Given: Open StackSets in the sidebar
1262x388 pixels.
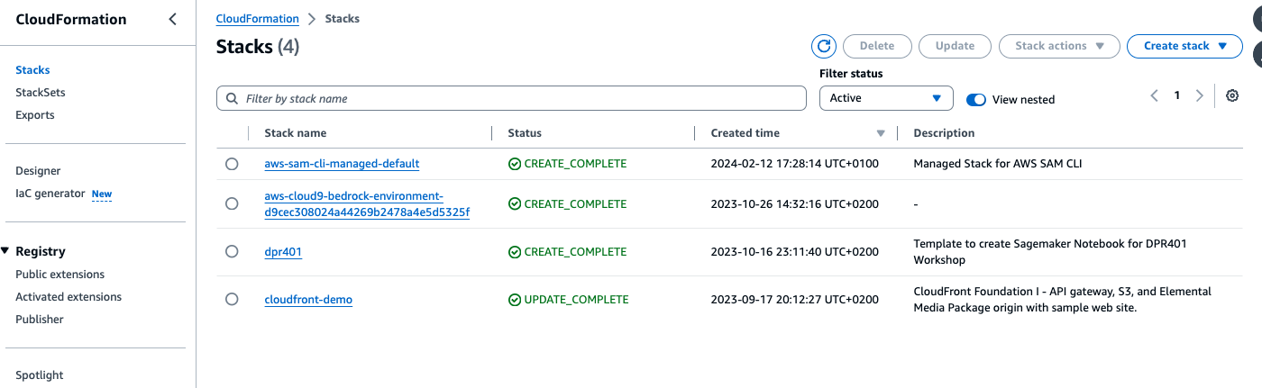Looking at the screenshot, I should [41, 93].
